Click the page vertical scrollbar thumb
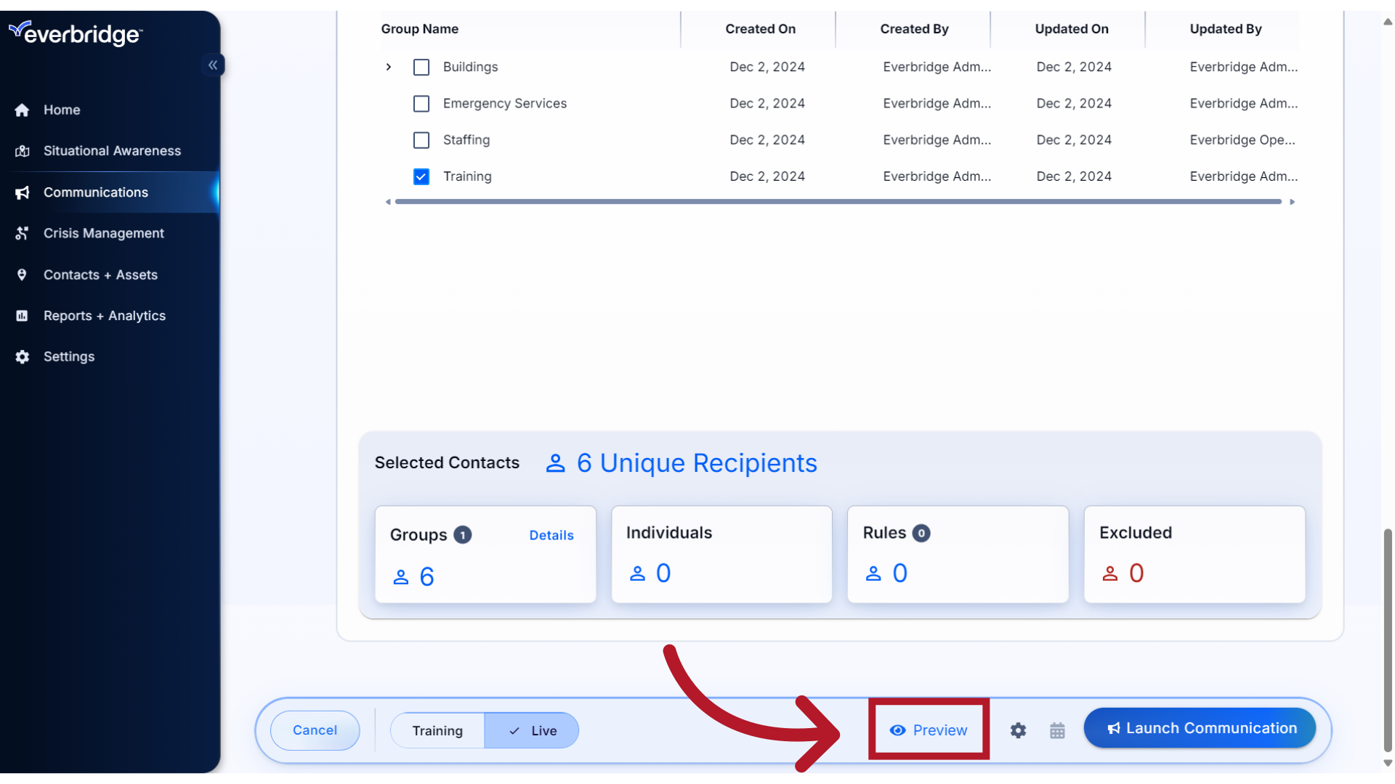The width and height of the screenshot is (1395, 784). pos(1388,640)
